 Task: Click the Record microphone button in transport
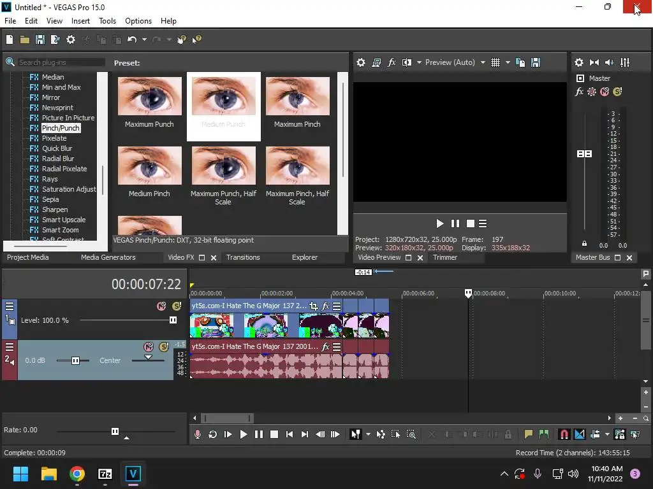coord(198,434)
